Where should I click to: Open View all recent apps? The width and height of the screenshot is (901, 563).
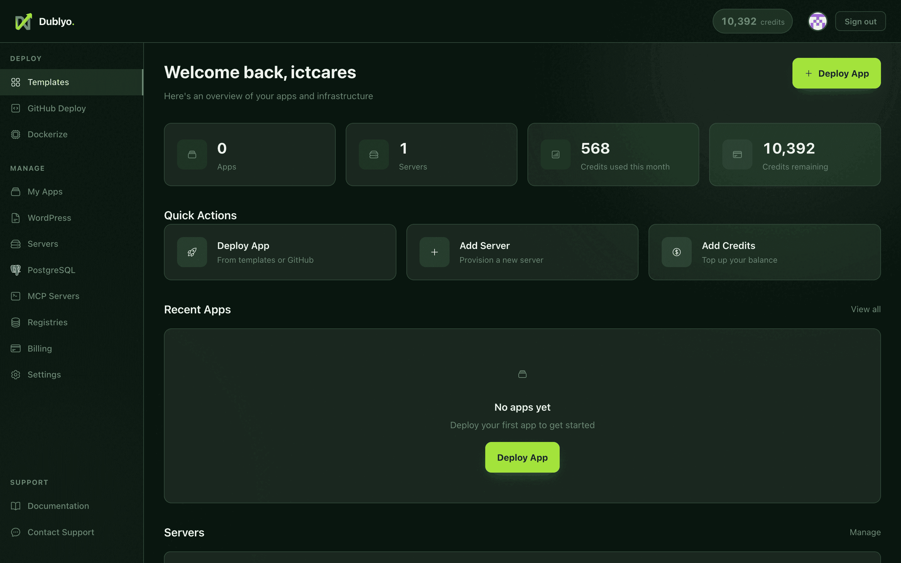[865, 309]
